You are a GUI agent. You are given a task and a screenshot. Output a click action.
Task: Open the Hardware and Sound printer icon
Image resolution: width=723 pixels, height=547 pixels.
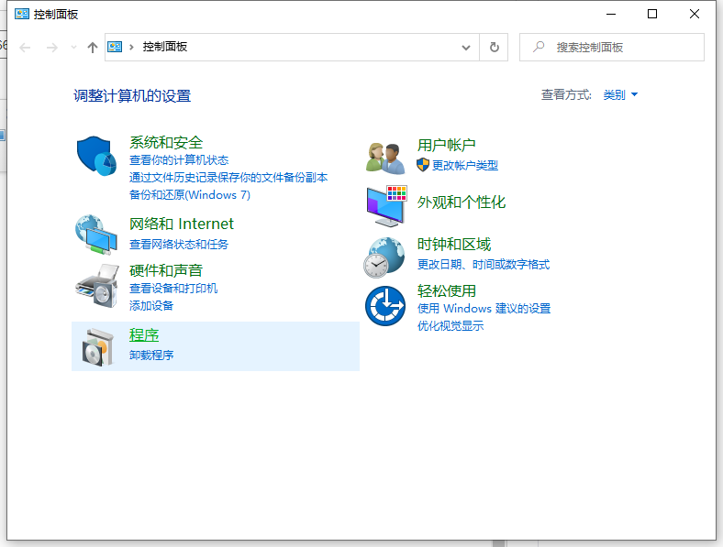click(x=97, y=286)
